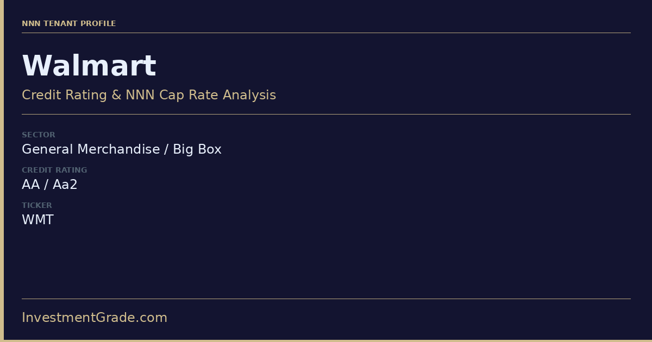
Task: Select the AA rating value
Action: (31, 185)
